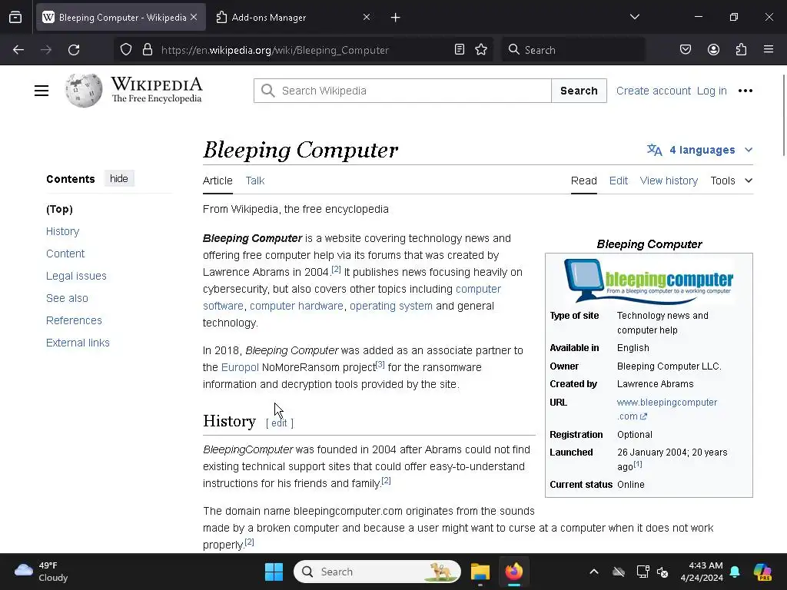Open the Tools dropdown menu
Viewport: 787px width, 590px height.
pyautogui.click(x=732, y=181)
